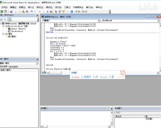The image size is (161, 128).
Task: Collapse the 模块 folder in project tree
Action: 3,34
